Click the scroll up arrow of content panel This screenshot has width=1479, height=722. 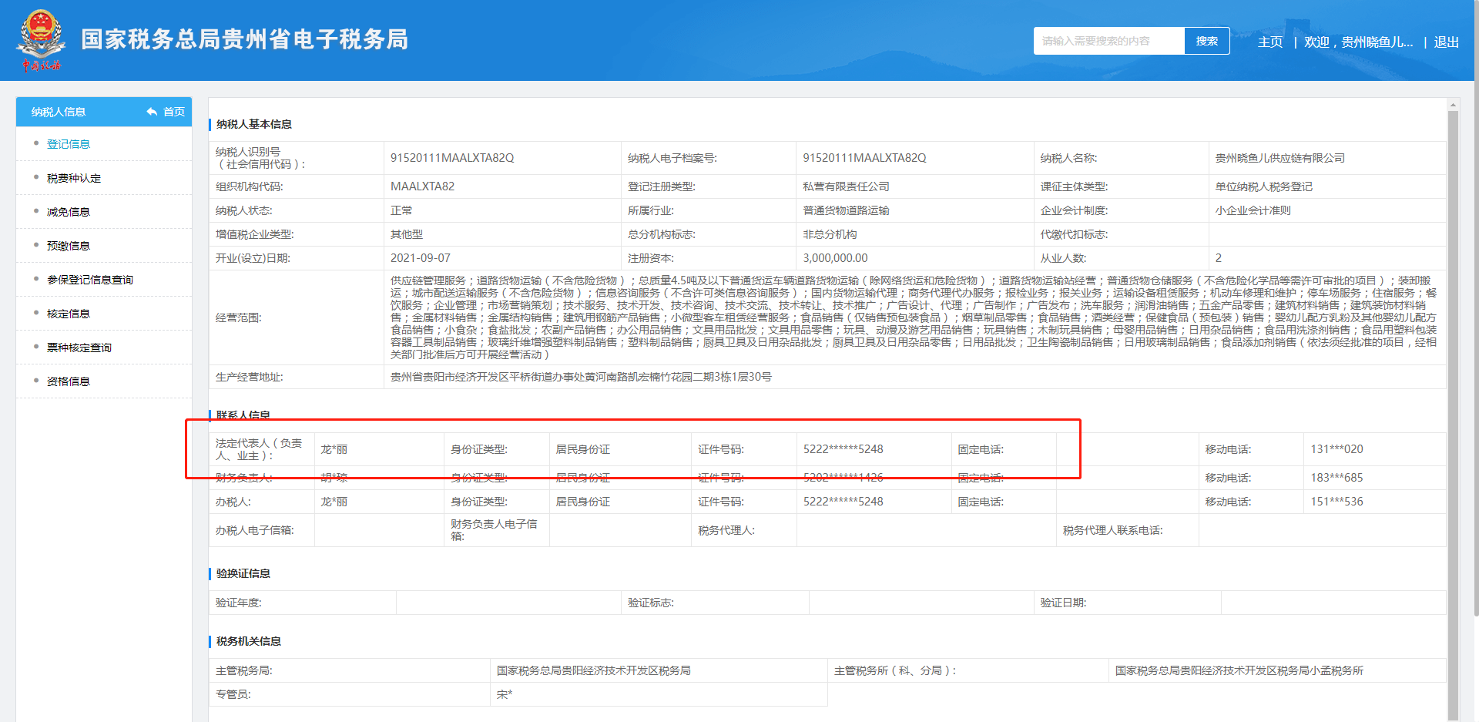click(1453, 105)
